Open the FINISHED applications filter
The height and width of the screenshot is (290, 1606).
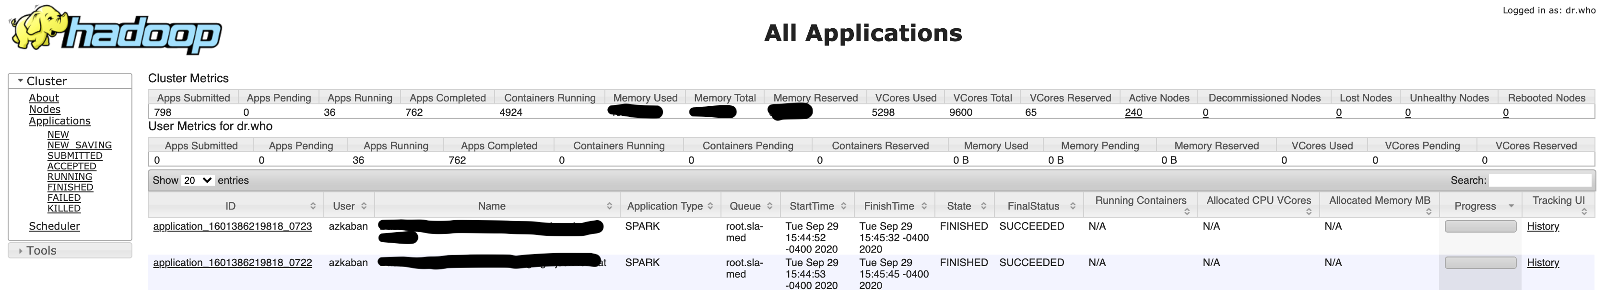(71, 187)
